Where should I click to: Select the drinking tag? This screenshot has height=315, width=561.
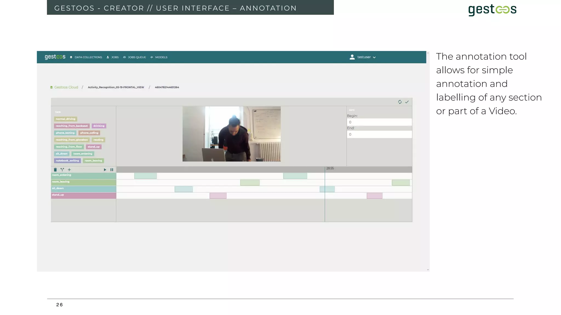[99, 126]
